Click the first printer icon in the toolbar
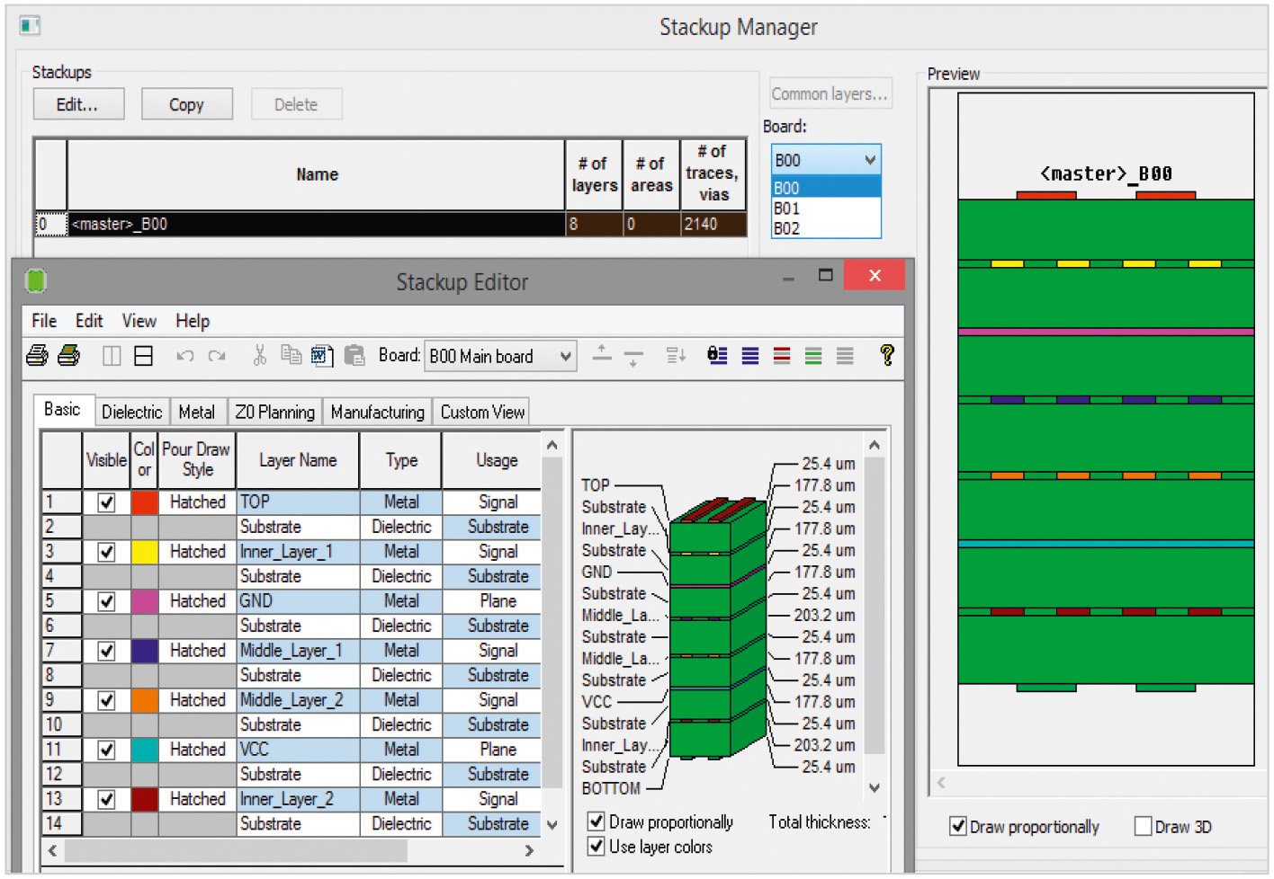Screen dimensions: 1274x879 click(x=37, y=356)
